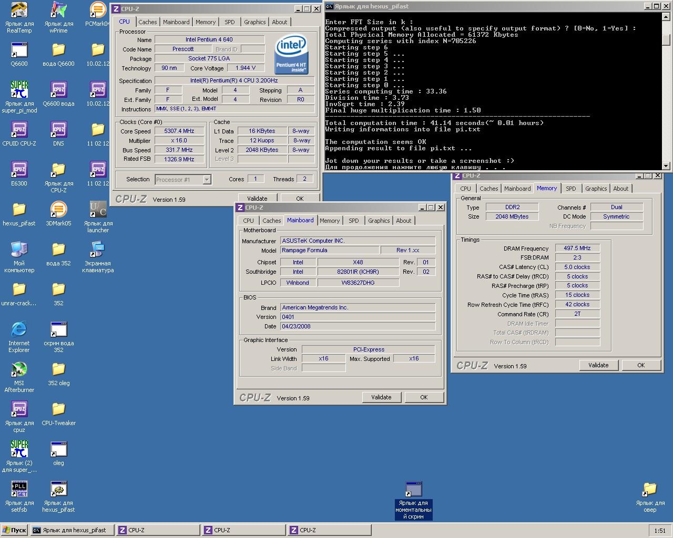The width and height of the screenshot is (673, 538).
Task: Click OK in Memory CPU-Z window
Action: [x=641, y=365]
